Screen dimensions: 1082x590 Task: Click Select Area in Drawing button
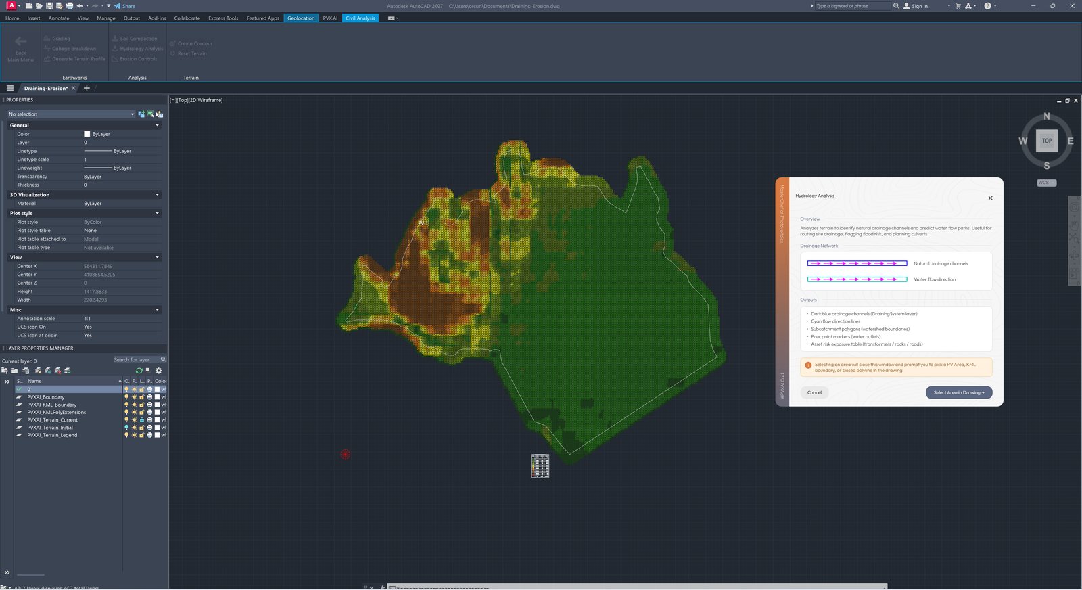[x=959, y=392]
